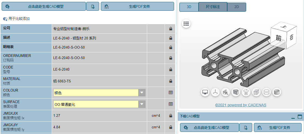The image size is (304, 134).
Task: Click the 描述 row label
Action: 6,37
